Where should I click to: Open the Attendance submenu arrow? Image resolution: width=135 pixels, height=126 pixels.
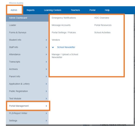pos(46,55)
